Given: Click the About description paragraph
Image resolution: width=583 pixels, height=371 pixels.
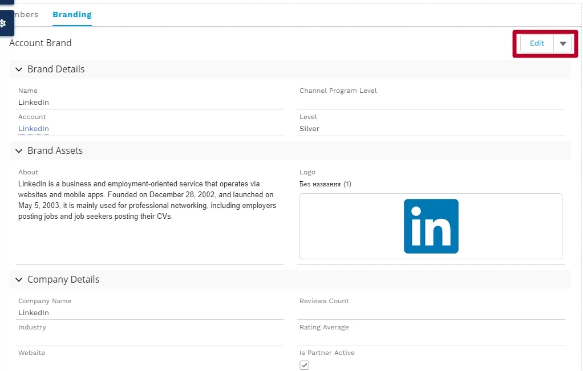Looking at the screenshot, I should tap(147, 200).
